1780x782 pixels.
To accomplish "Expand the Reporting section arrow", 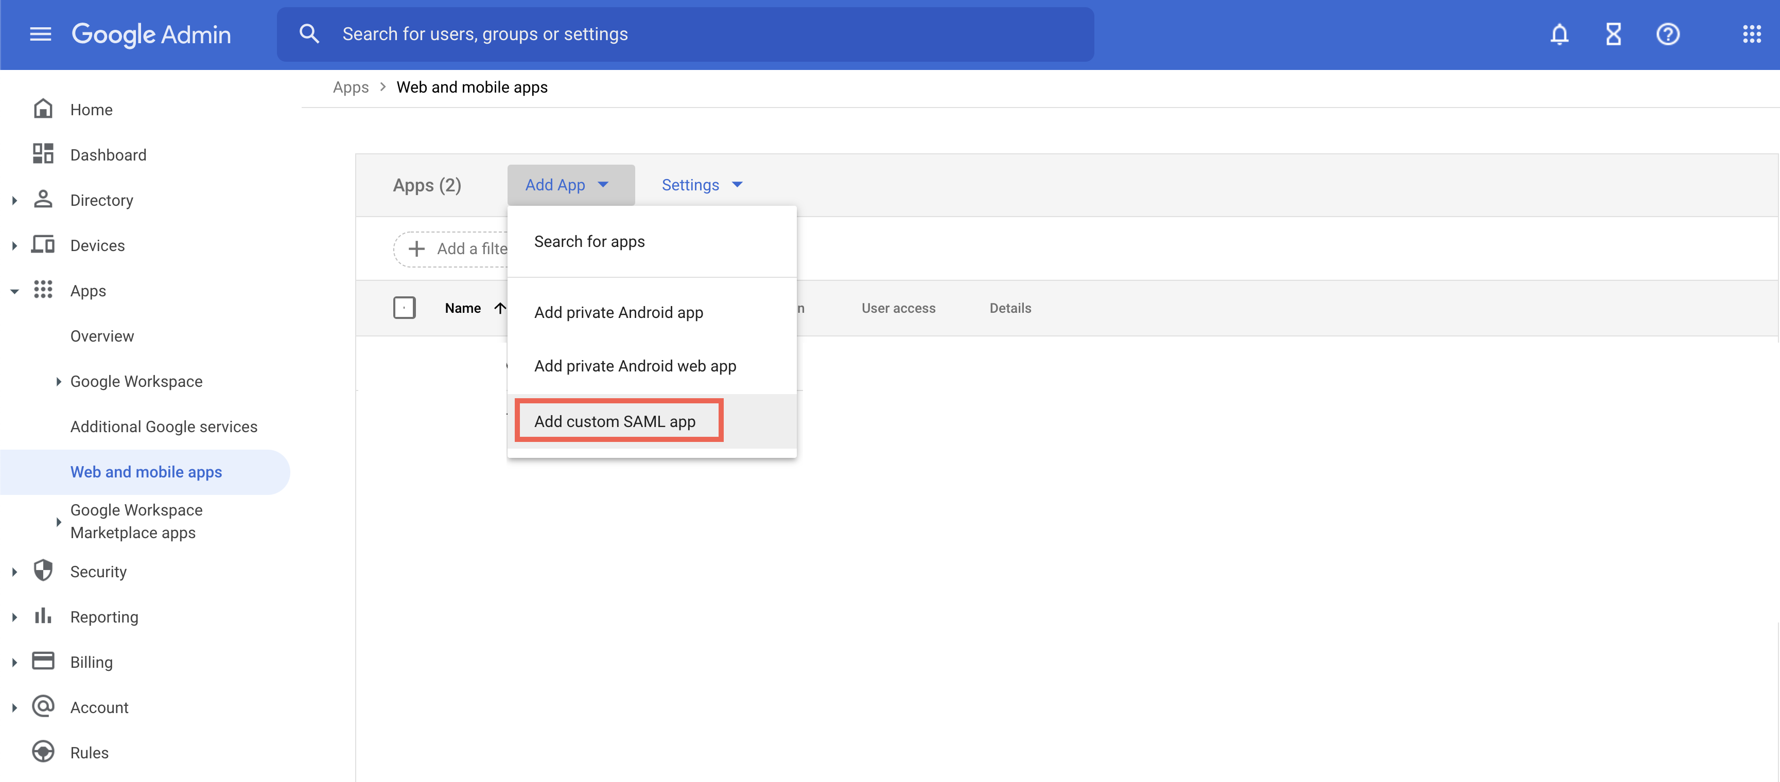I will click(x=14, y=617).
